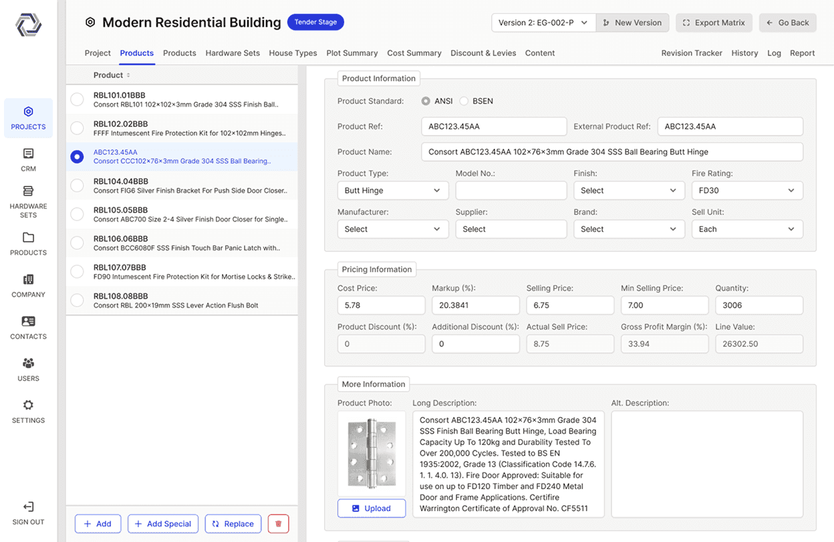Screen dimensions: 834x542
Task: Open the Fire Rating FD30 dropdown
Action: (x=747, y=190)
